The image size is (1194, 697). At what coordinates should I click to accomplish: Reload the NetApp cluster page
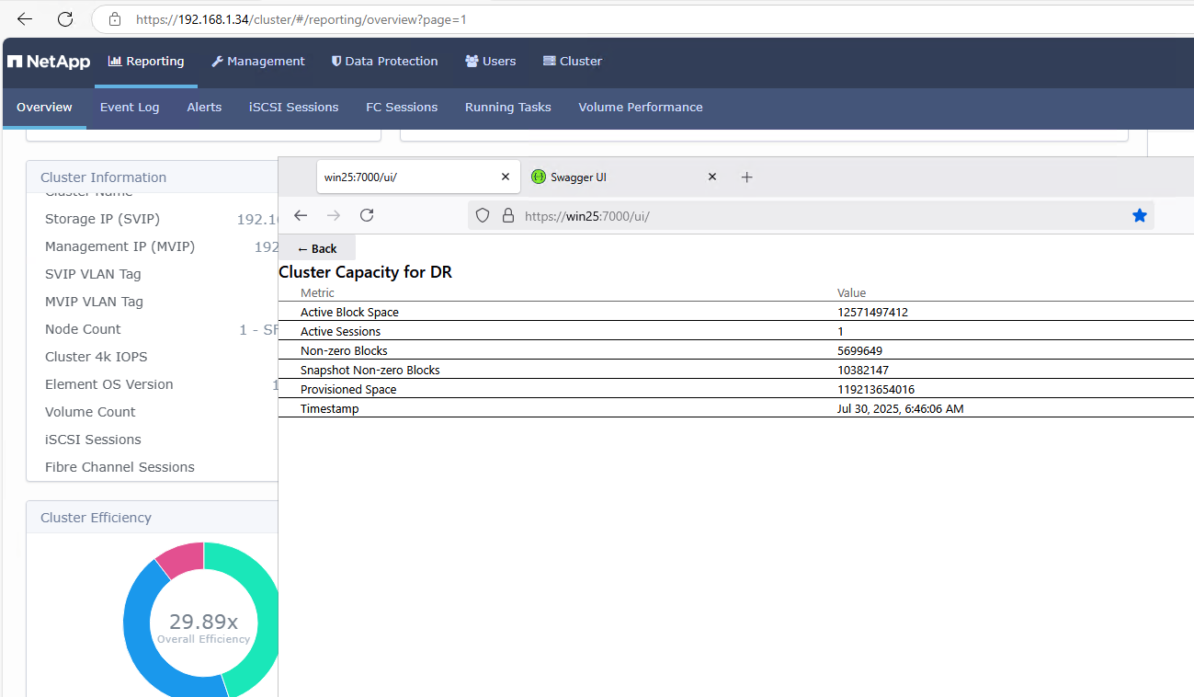[x=65, y=18]
